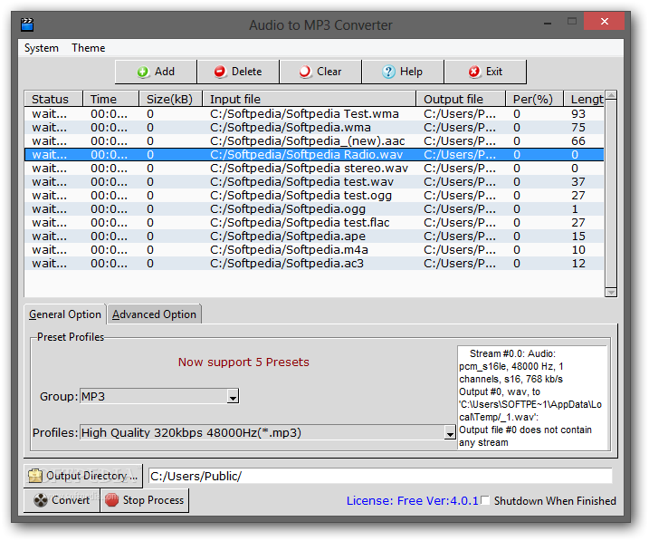This screenshot has width=649, height=541.
Task: Select the Softpedia.ogg file row
Action: (x=314, y=209)
